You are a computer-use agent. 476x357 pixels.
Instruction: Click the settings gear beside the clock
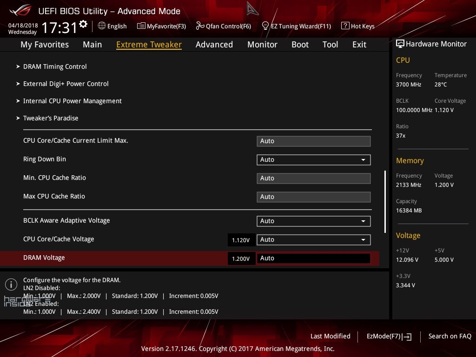click(x=83, y=24)
